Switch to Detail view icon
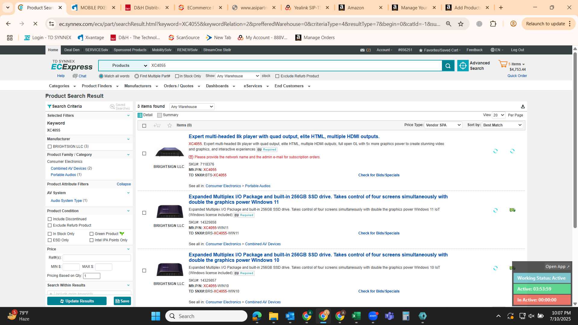This screenshot has height=325, width=578. coord(140,115)
